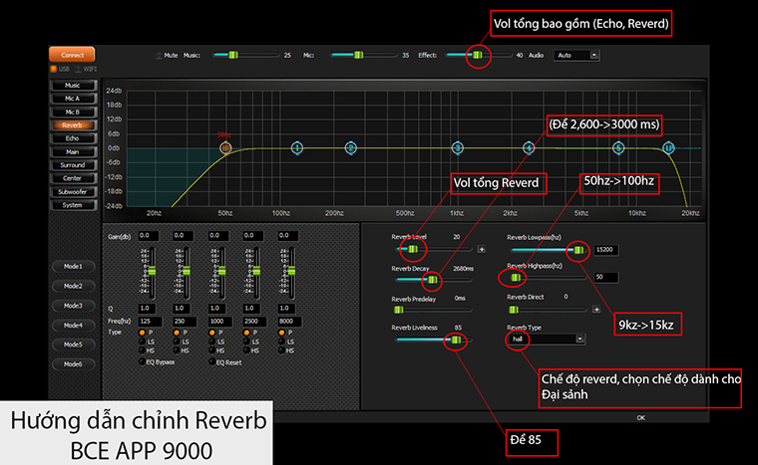This screenshot has width=758, height=465.
Task: Click the EQ Reset option
Action: click(211, 361)
